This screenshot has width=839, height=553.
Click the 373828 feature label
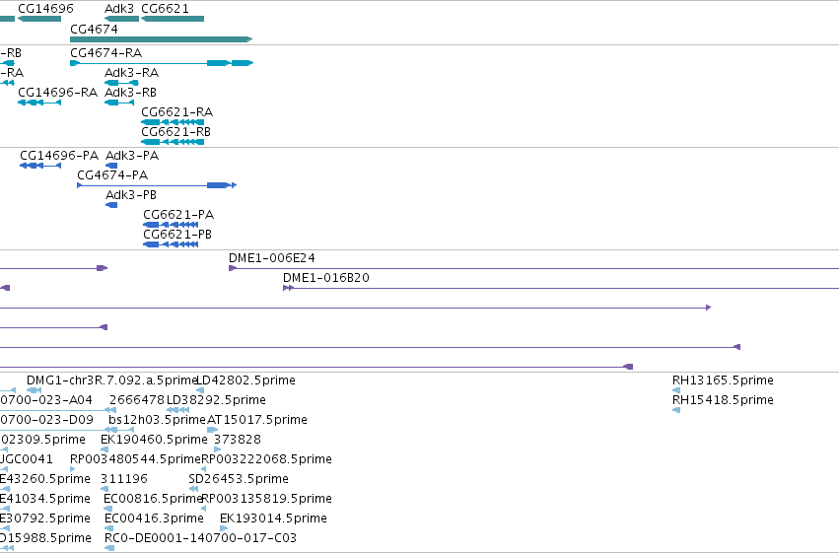pyautogui.click(x=238, y=440)
